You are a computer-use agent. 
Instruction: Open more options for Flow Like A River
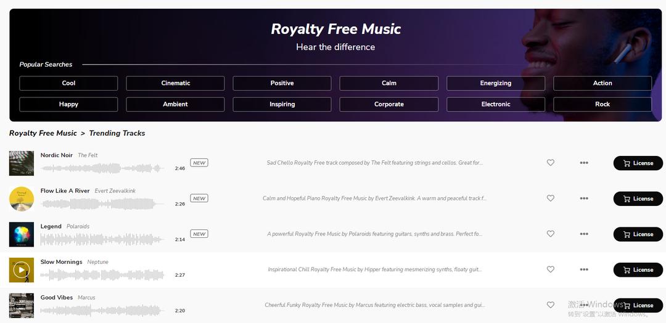tap(584, 198)
